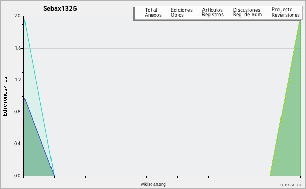Click the 0.0 y-axis value
The height and width of the screenshot is (189, 306).
click(x=17, y=176)
